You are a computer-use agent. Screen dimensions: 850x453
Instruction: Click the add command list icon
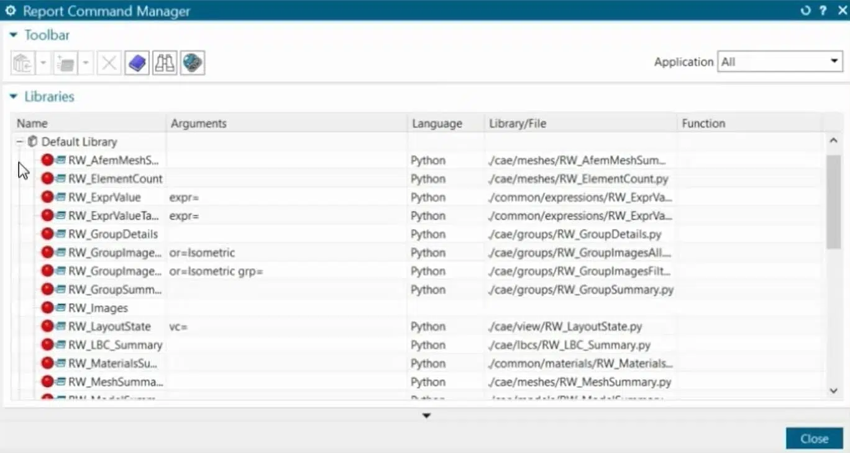pos(65,63)
